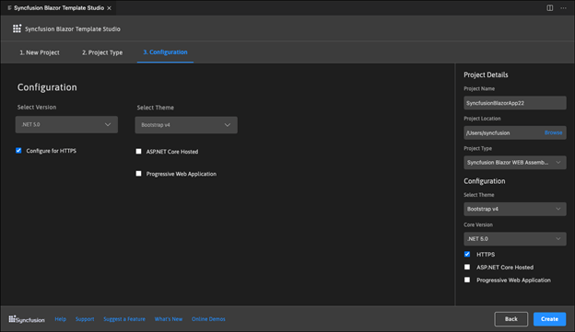Select the Syncfusion Blazor Template Studio editor tab
This screenshot has width=575, height=332.
(59, 7)
